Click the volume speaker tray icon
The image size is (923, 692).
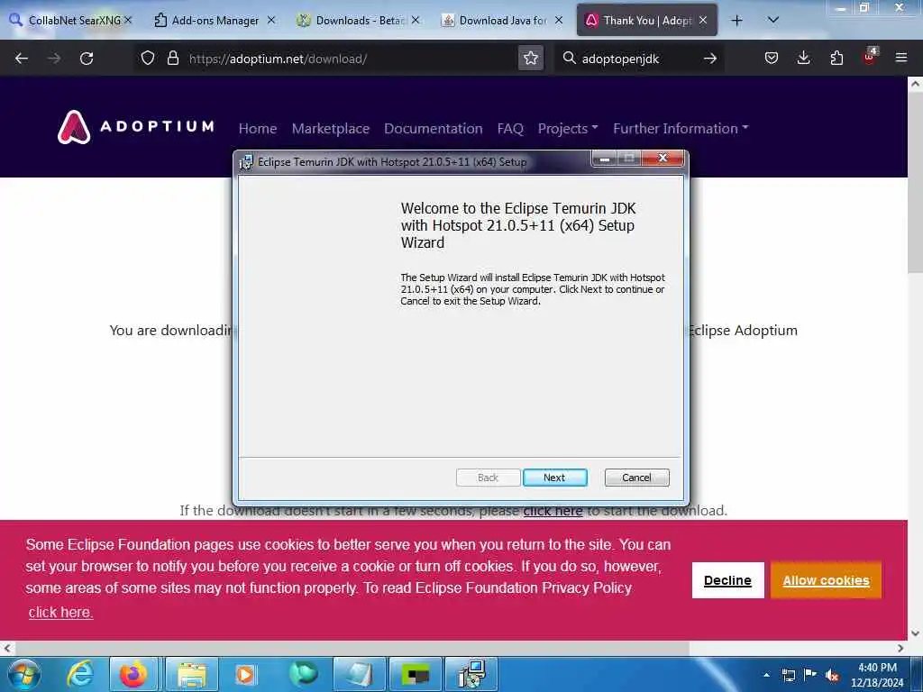click(832, 676)
